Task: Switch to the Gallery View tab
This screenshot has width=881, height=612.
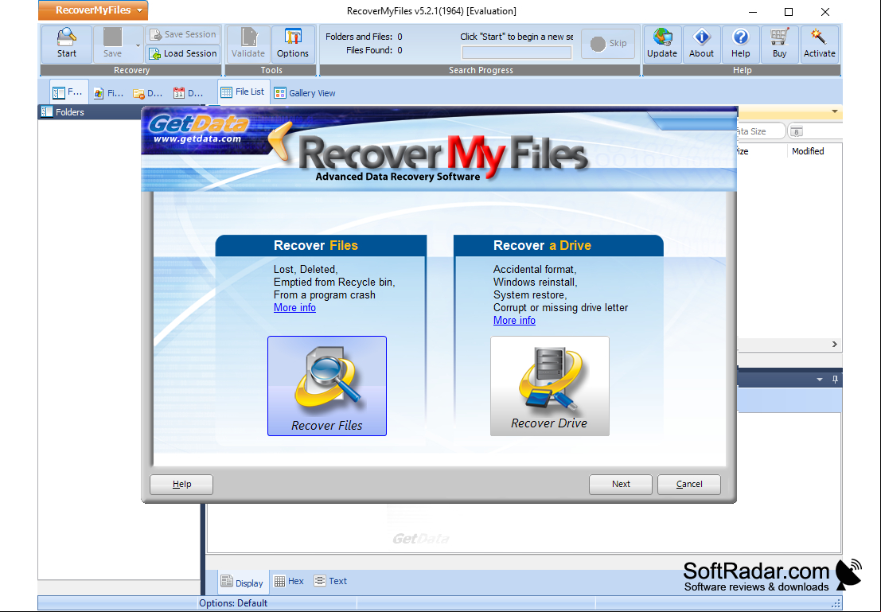Action: click(x=305, y=93)
